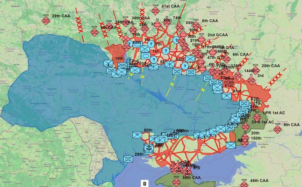Select the 2nd GCAA unit marker
The width and height of the screenshot is (302, 187).
point(201,39)
